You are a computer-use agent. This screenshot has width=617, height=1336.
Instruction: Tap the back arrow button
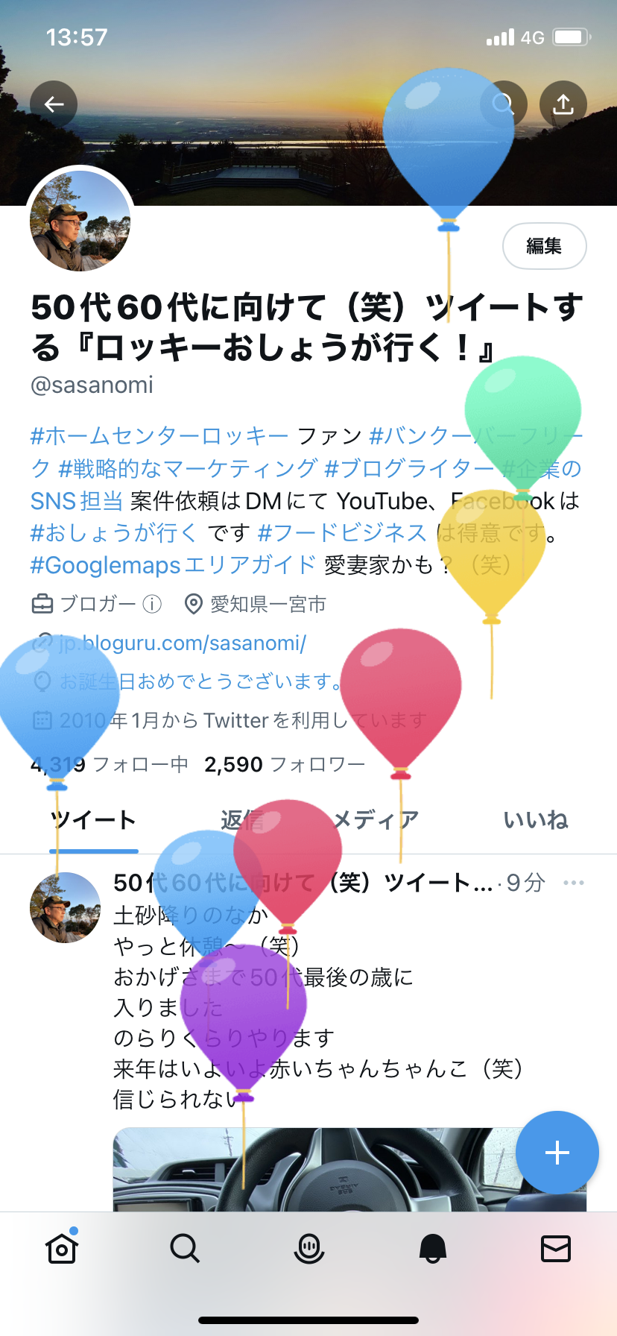[54, 104]
